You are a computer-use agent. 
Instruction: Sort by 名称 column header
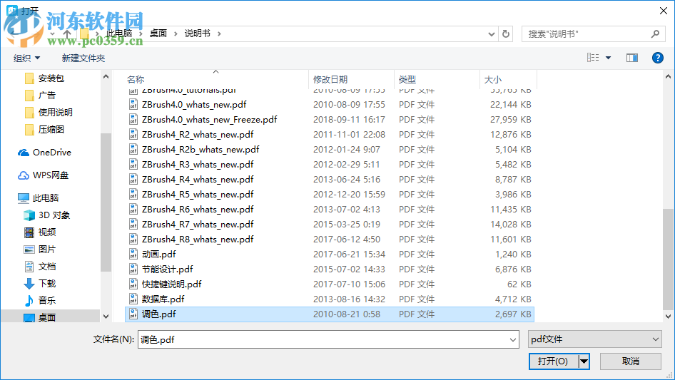click(136, 80)
